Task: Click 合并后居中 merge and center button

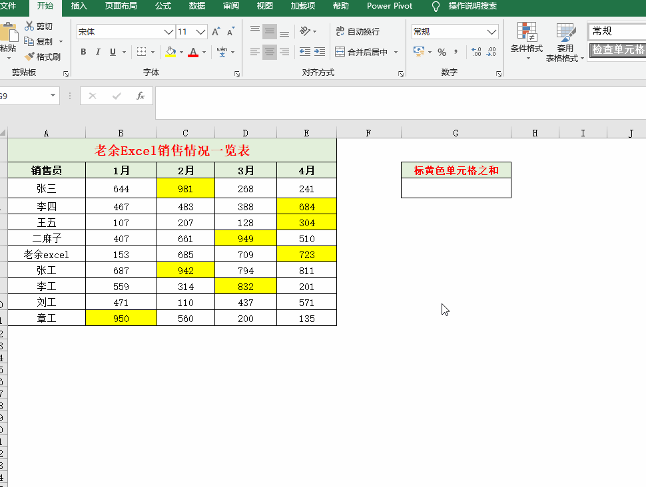Action: 361,52
